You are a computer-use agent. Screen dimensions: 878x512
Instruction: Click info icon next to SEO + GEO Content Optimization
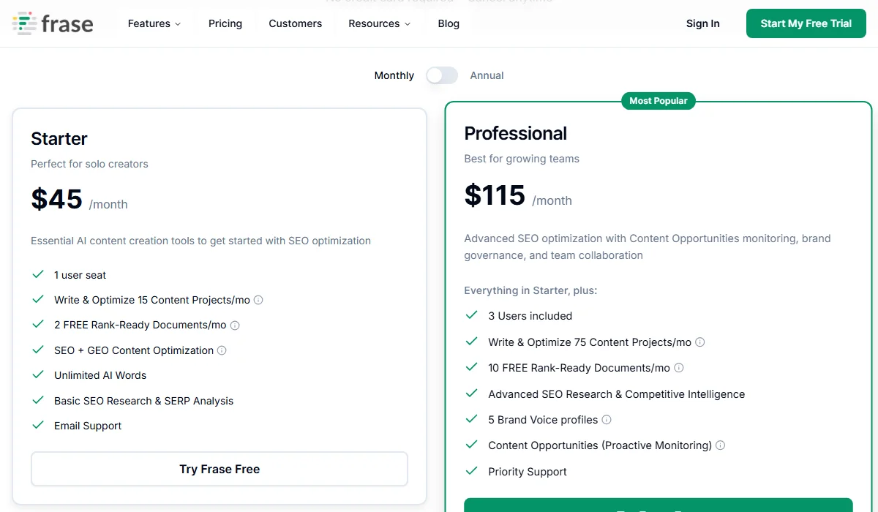220,350
